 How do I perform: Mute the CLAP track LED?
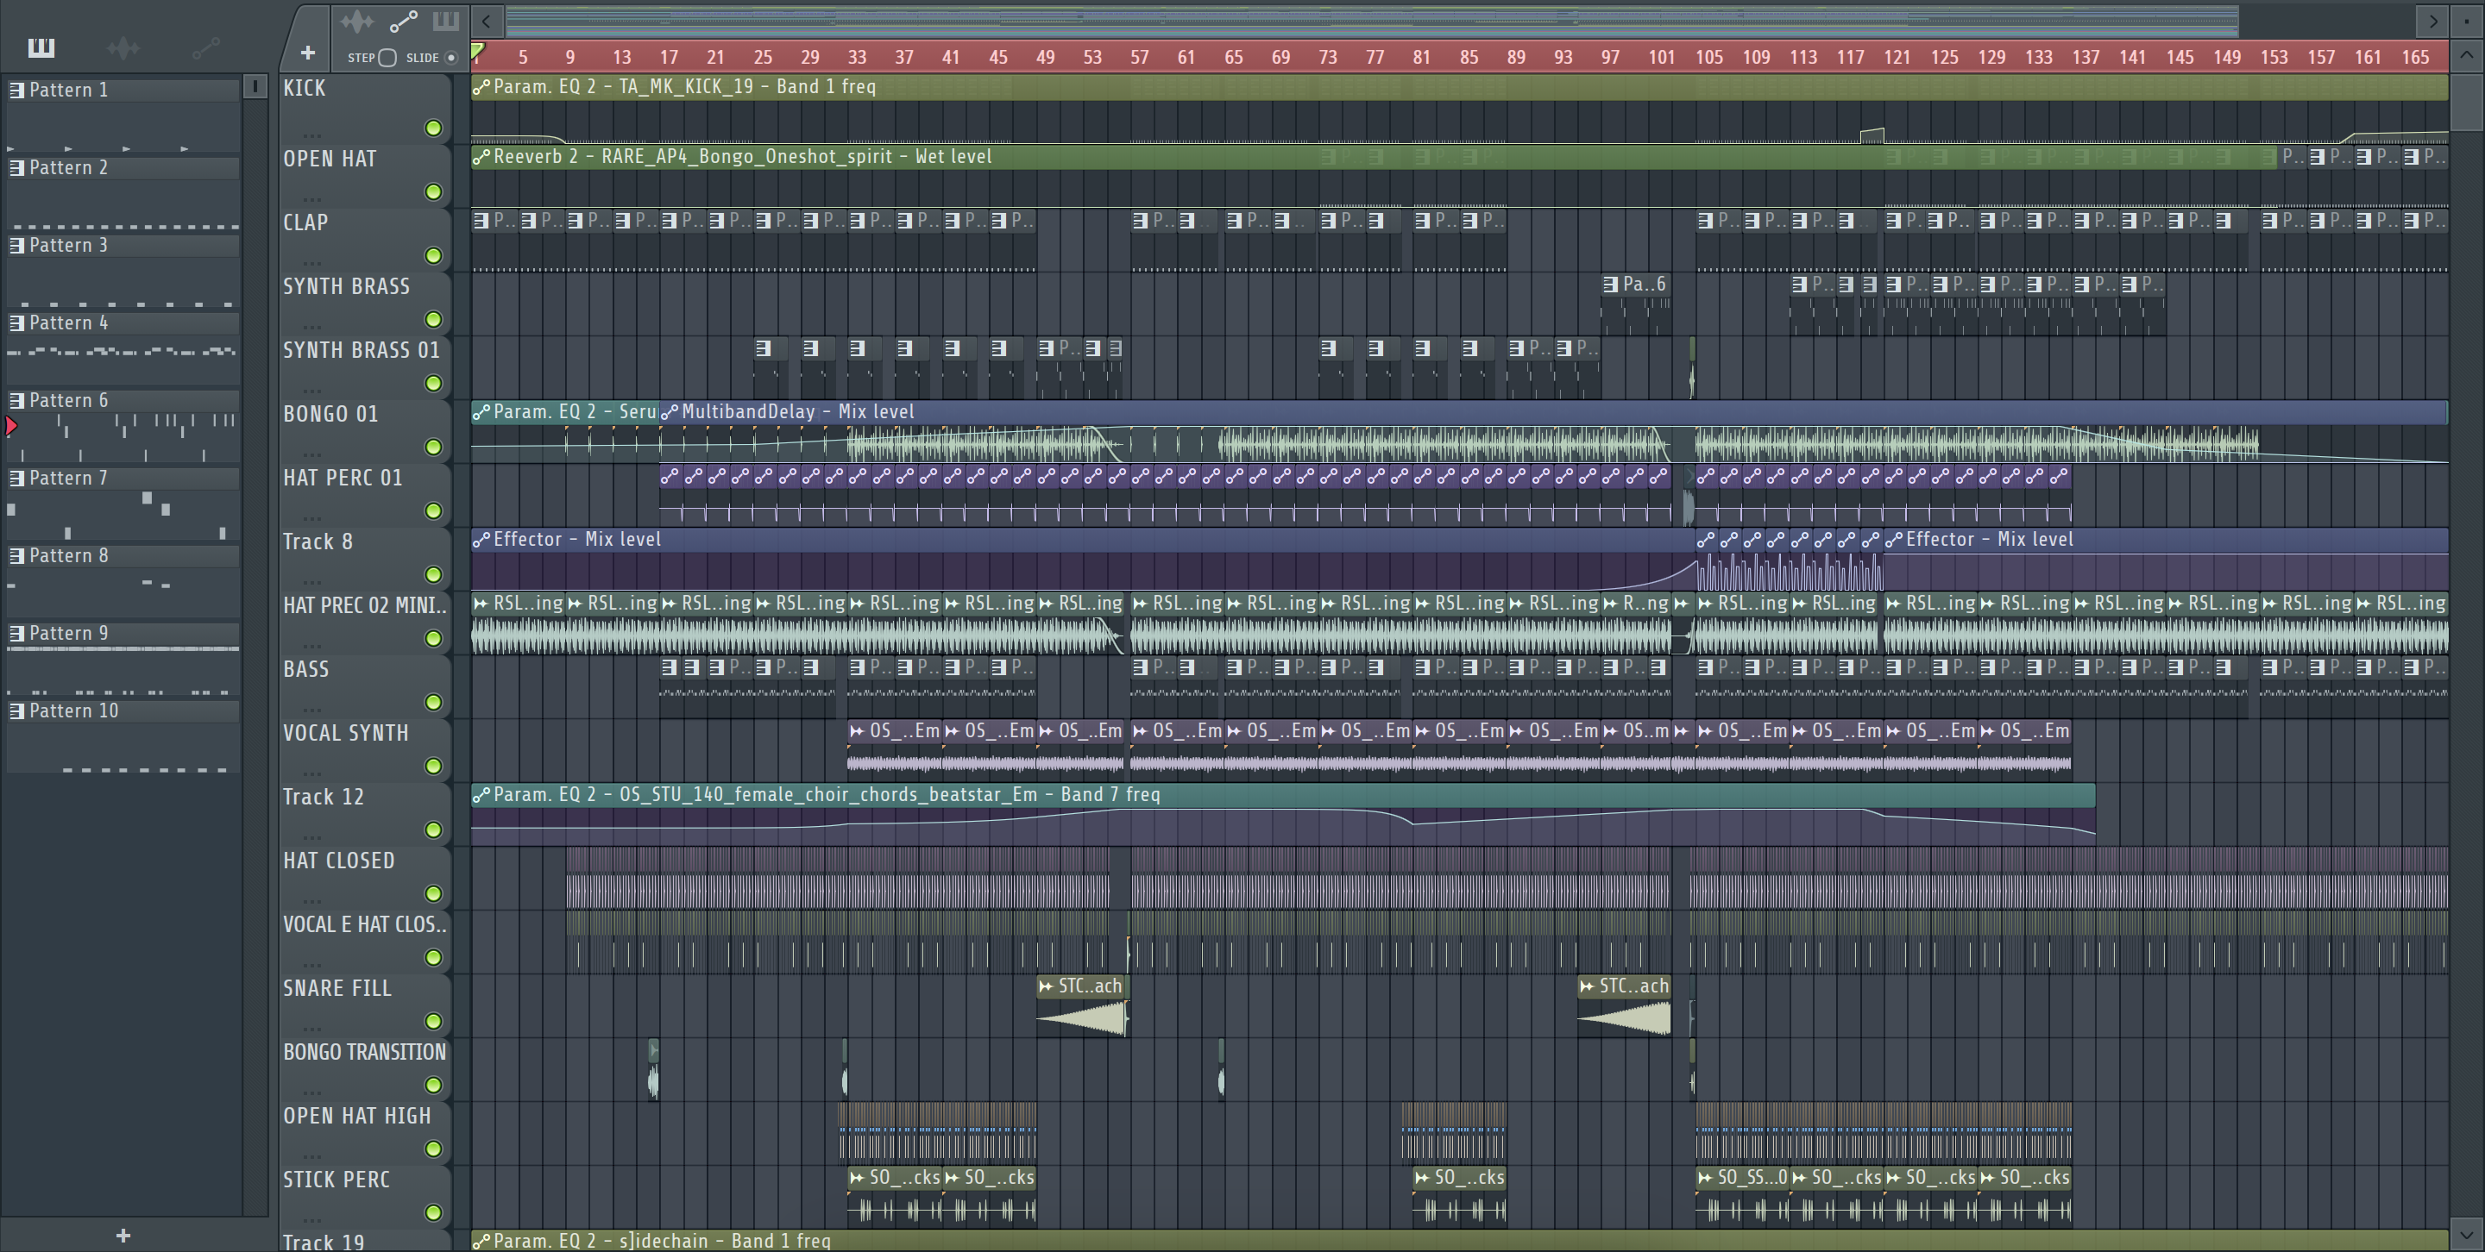click(433, 255)
